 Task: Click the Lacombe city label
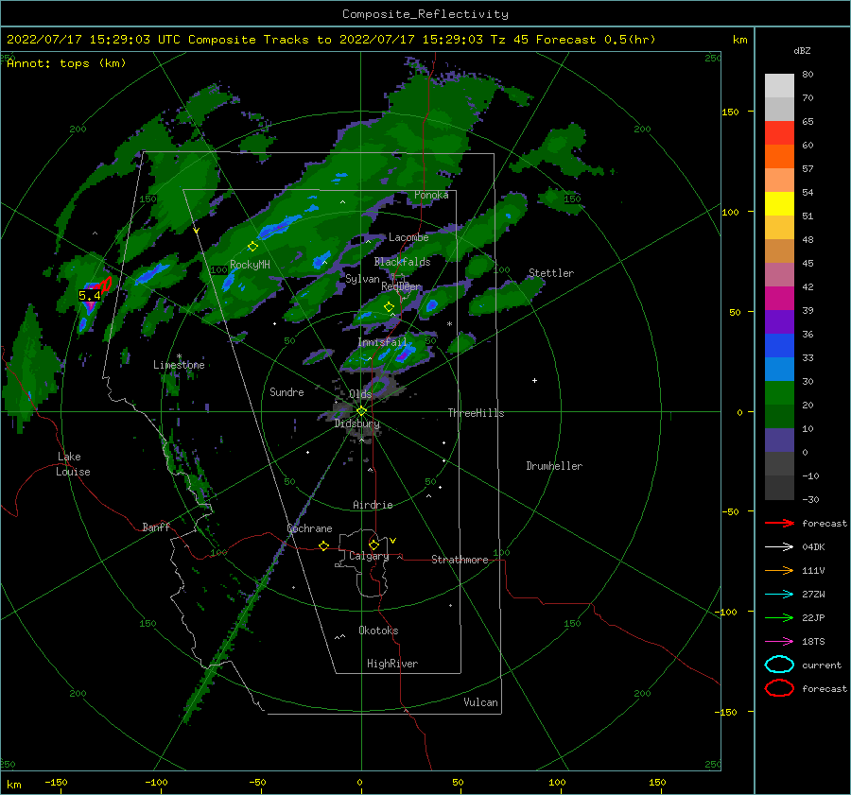coord(408,237)
